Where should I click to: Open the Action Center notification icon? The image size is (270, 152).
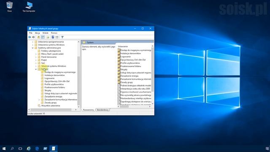[267, 149]
